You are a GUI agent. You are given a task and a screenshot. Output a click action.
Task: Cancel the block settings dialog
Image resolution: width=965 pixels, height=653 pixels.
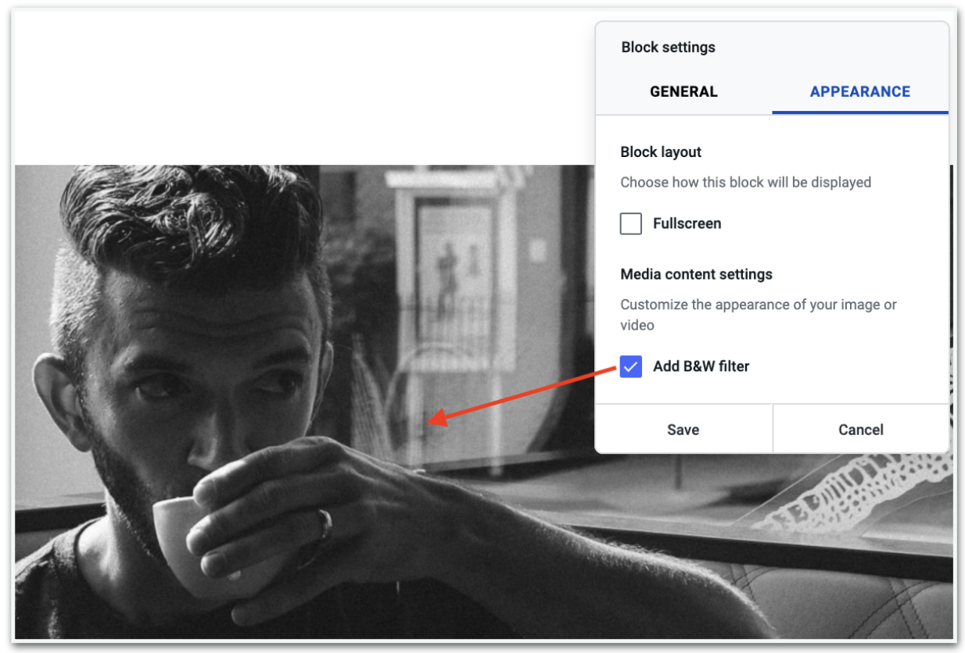click(861, 429)
